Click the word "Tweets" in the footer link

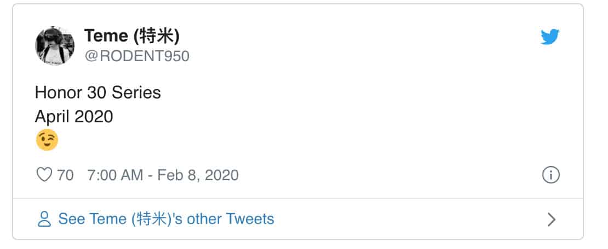point(250,220)
